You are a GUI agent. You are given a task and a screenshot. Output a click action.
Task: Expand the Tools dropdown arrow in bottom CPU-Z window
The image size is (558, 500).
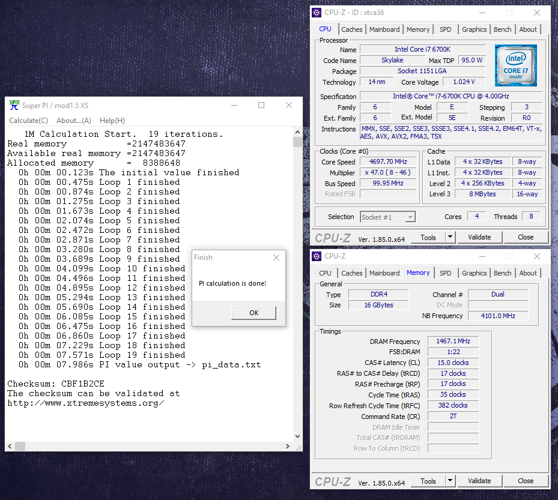click(450, 481)
